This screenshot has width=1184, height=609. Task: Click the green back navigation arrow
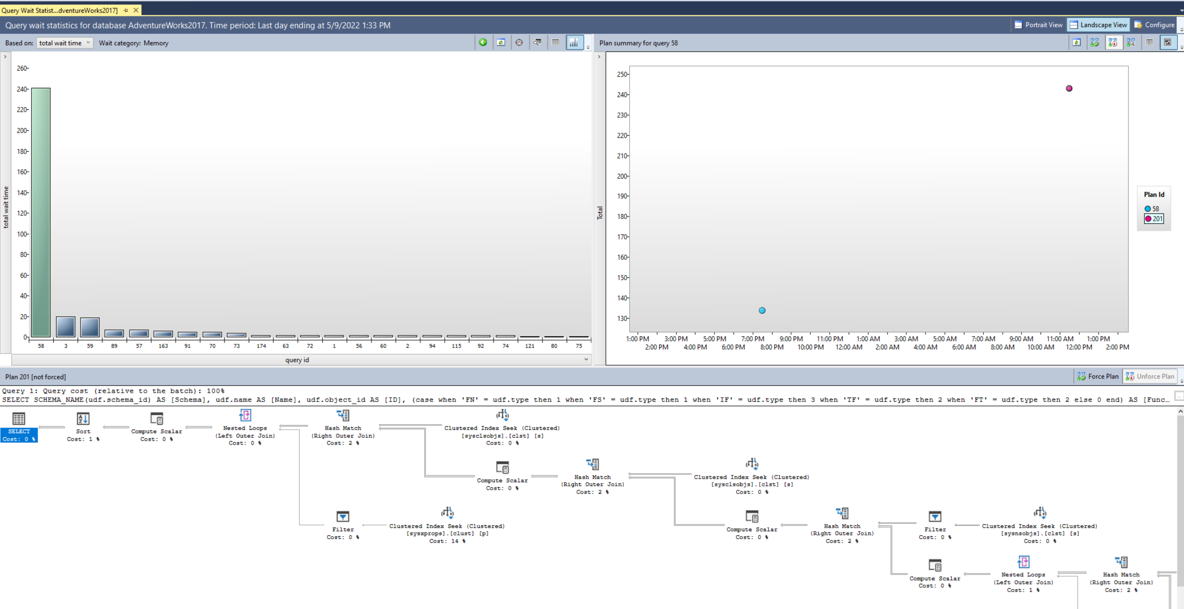(x=483, y=42)
